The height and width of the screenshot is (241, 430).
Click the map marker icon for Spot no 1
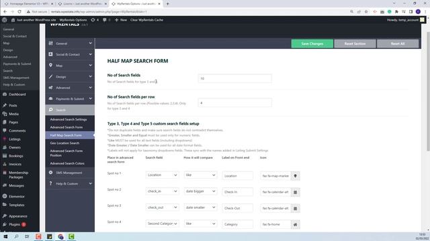tap(296, 175)
